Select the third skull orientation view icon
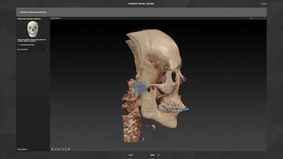 (59, 149)
